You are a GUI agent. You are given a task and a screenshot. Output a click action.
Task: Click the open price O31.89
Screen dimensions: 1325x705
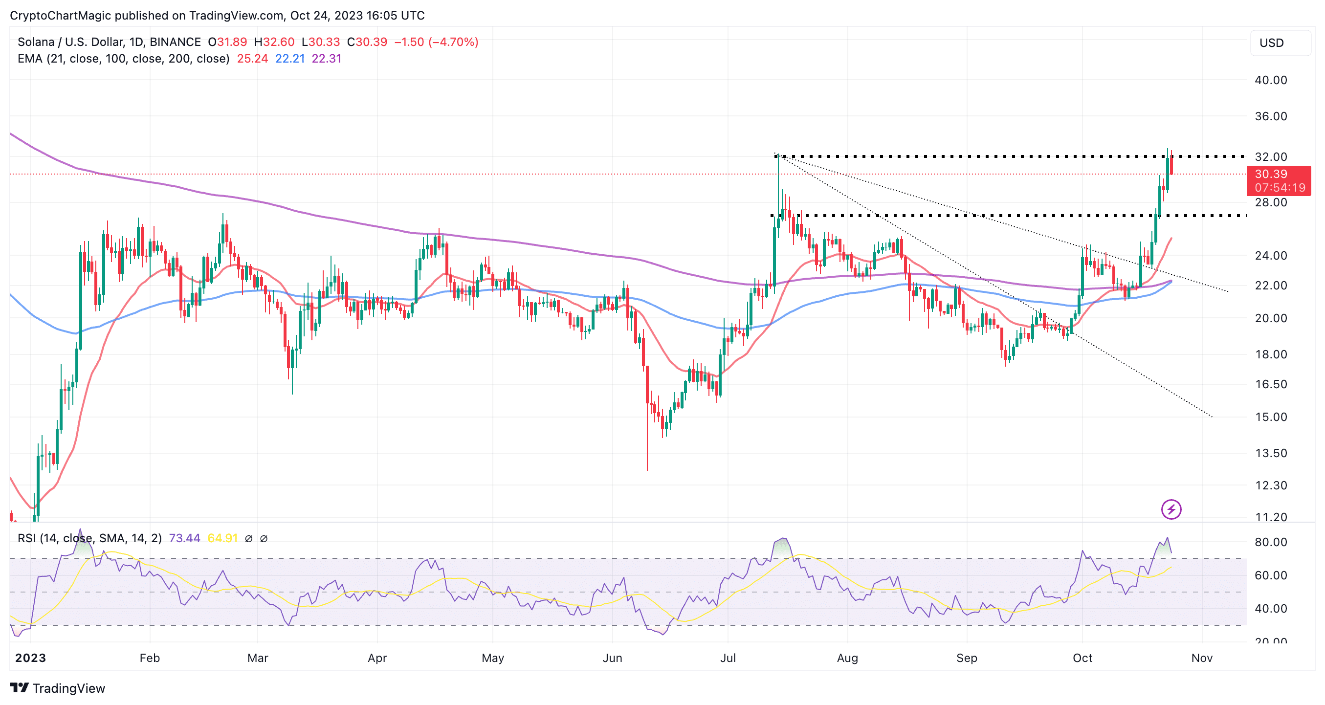tap(227, 42)
